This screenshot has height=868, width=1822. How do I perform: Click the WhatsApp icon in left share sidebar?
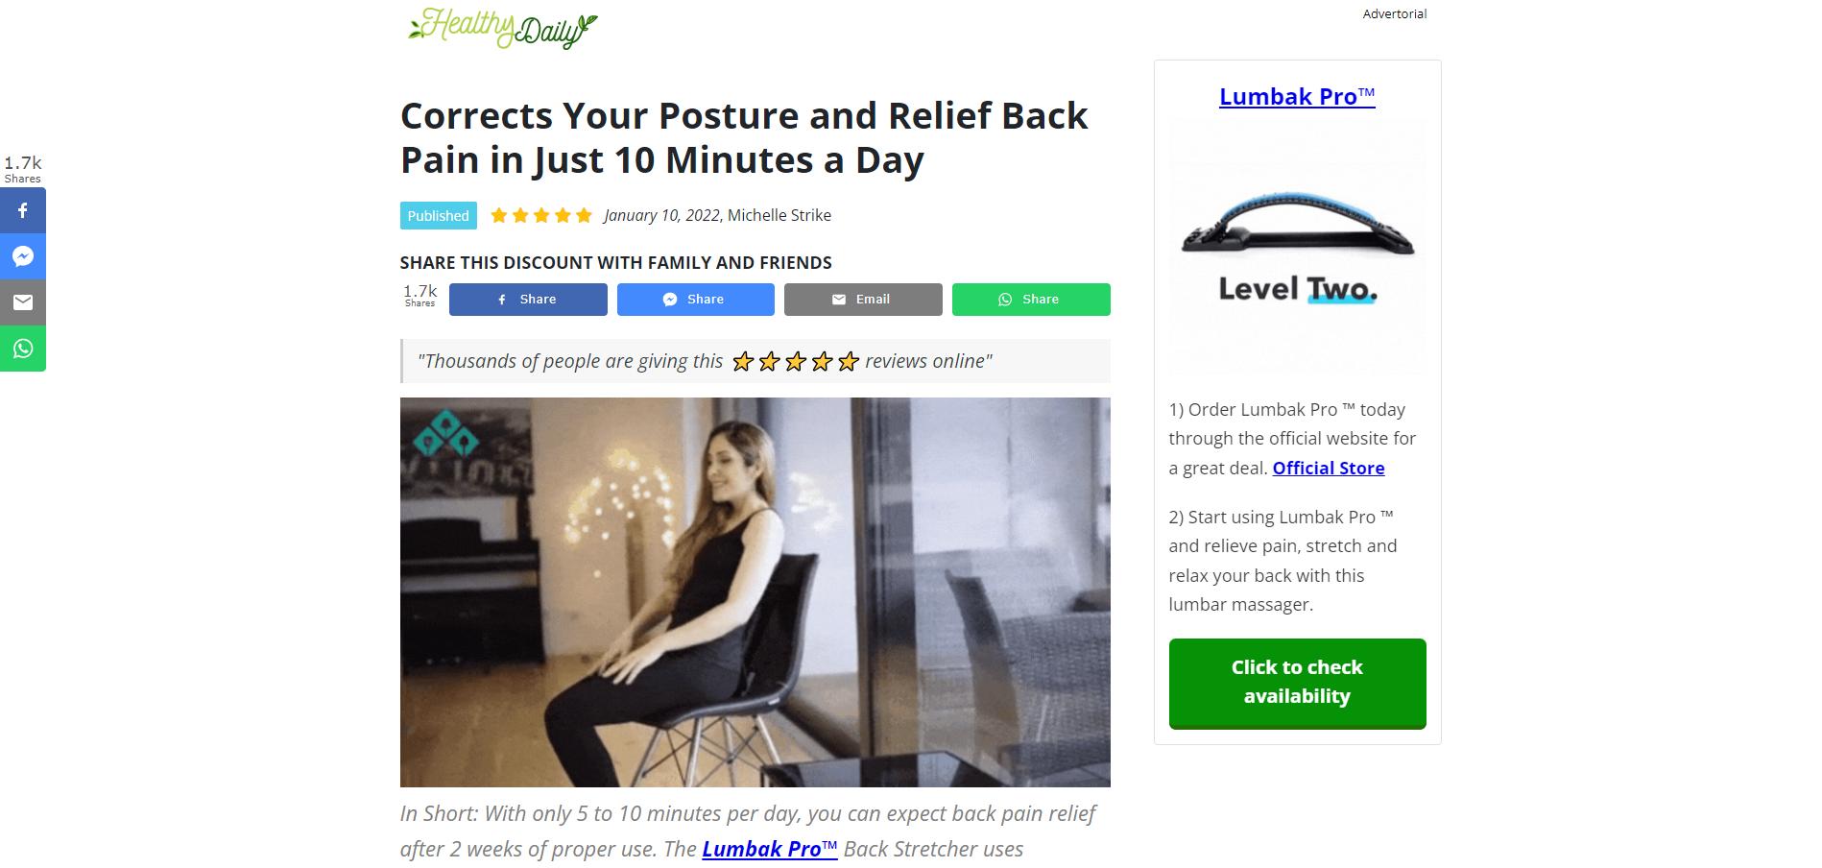[23, 349]
